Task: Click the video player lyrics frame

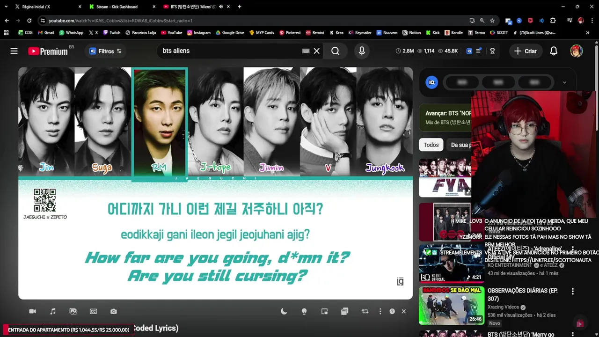Action: [215, 183]
